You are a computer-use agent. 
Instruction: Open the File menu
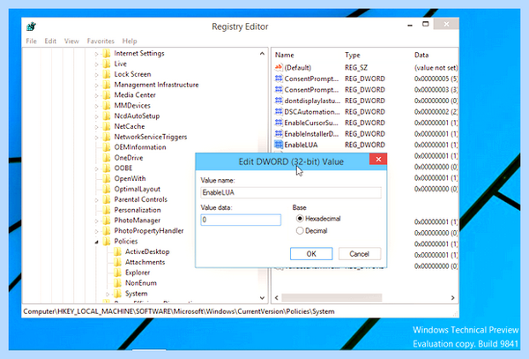tap(32, 41)
